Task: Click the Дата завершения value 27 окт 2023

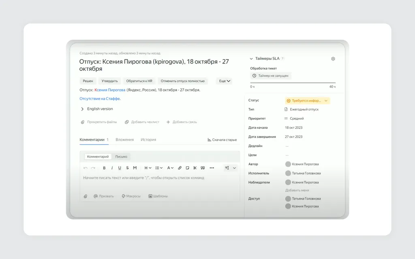Action: [293, 137]
